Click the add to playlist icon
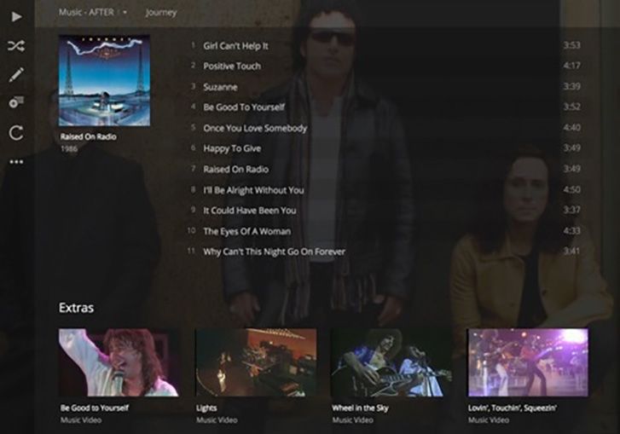This screenshot has width=620, height=434. pos(16,102)
